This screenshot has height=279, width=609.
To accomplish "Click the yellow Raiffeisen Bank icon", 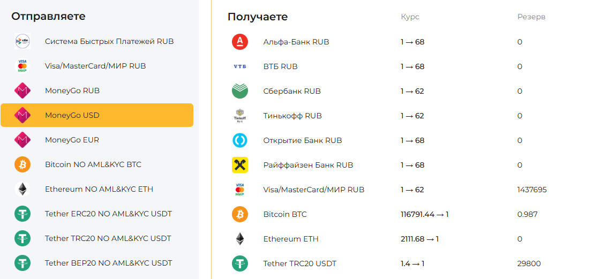I will pyautogui.click(x=239, y=165).
